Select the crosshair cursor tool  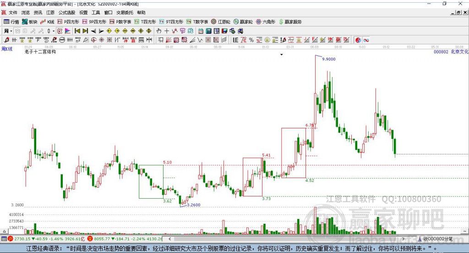(x=167, y=31)
